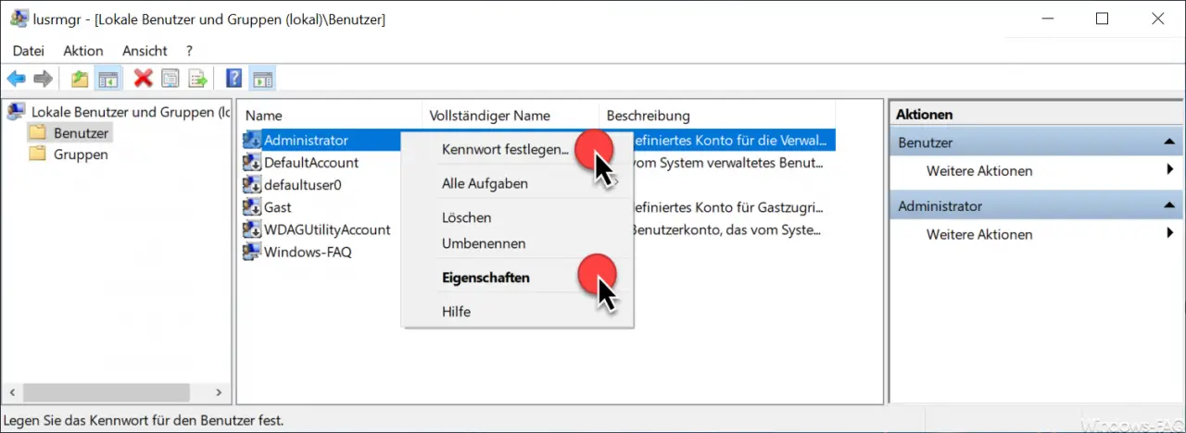Click the tree pane horizontal scrollbar thumb
This screenshot has height=433, width=1186.
pyautogui.click(x=105, y=391)
